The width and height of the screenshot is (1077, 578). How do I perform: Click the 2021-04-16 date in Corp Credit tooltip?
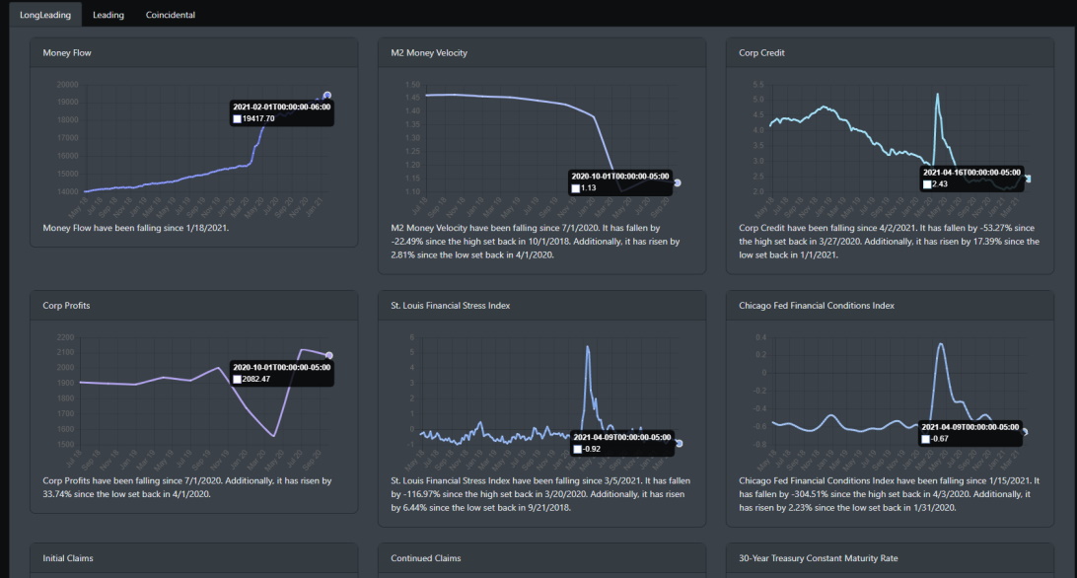971,173
